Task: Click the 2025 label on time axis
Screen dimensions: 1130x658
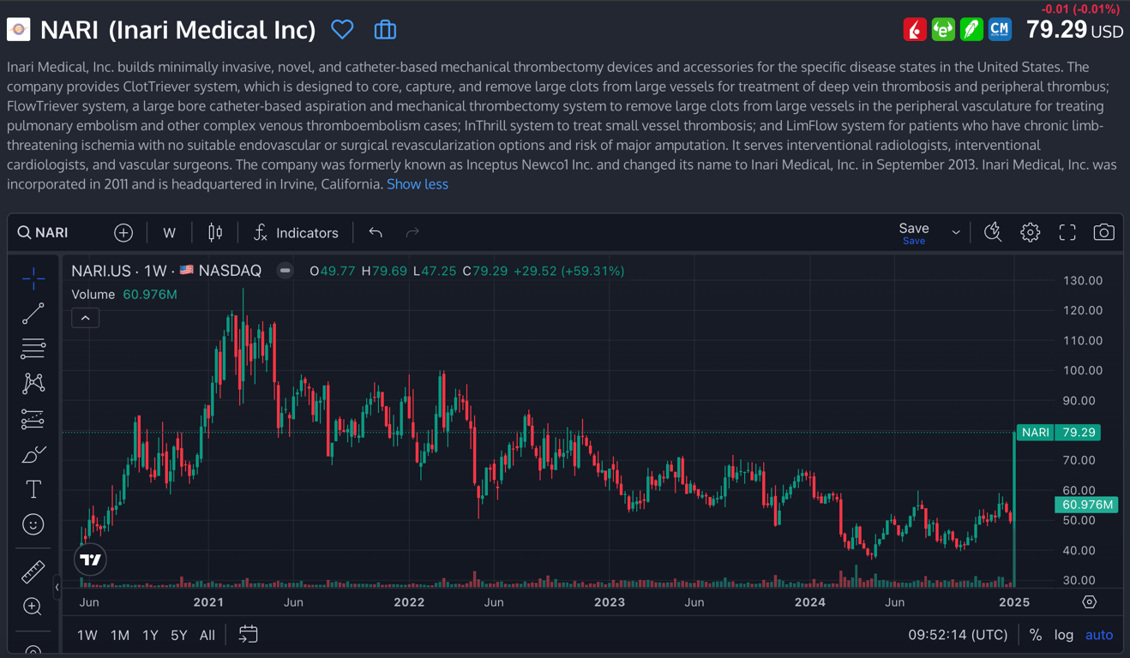Action: (1014, 602)
